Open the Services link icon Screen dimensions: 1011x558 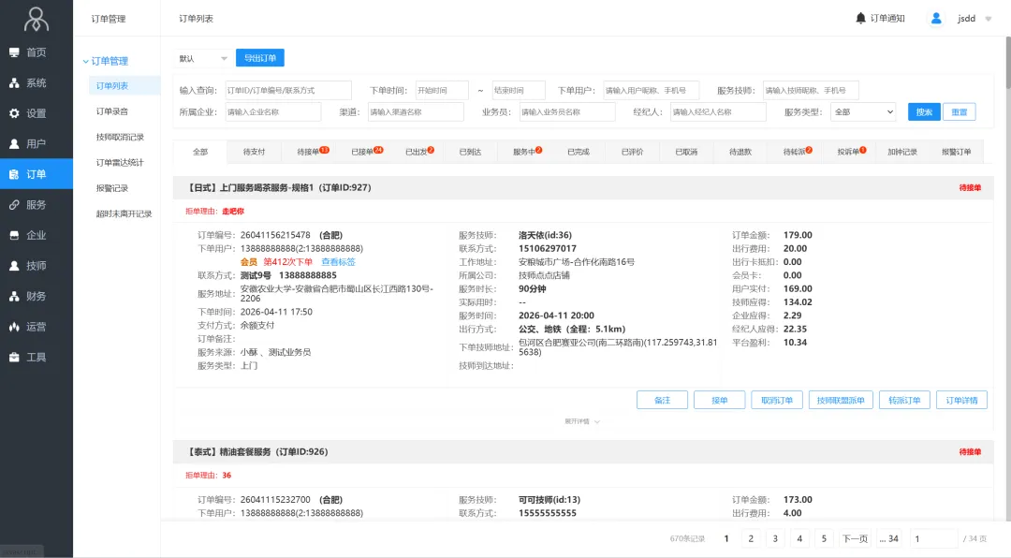[14, 205]
